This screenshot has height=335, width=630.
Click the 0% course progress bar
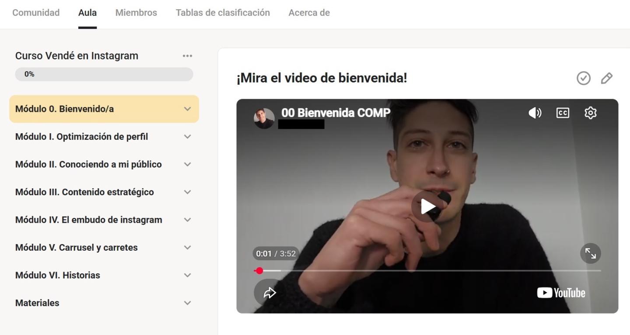coord(104,74)
